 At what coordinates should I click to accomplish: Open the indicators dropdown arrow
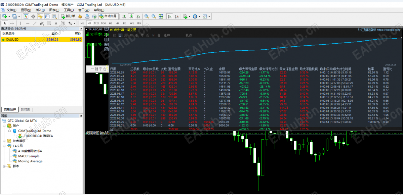(190, 16)
